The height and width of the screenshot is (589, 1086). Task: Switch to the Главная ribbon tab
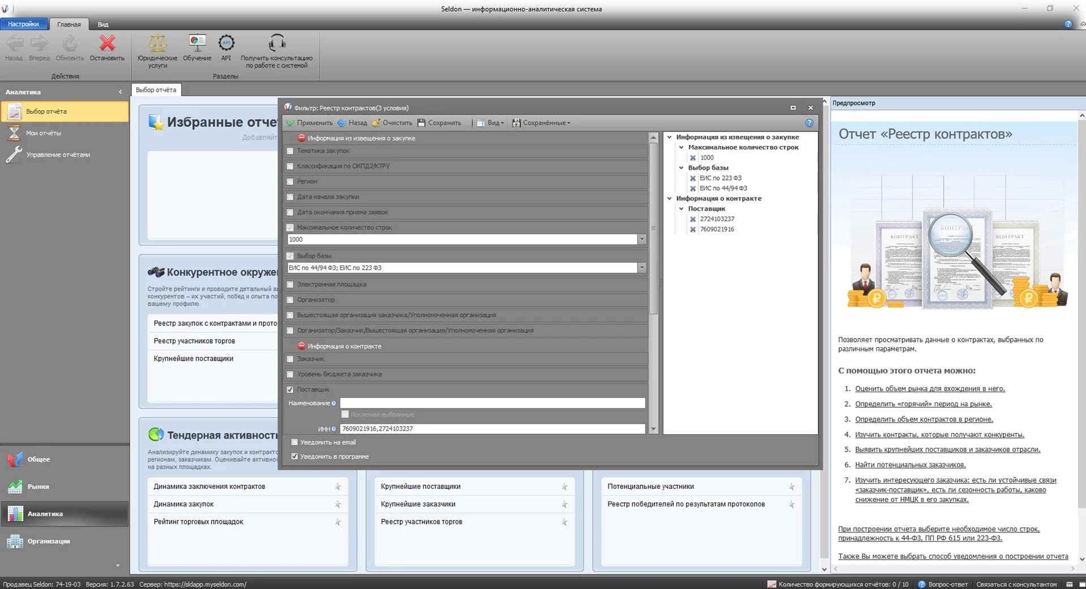[x=69, y=24]
